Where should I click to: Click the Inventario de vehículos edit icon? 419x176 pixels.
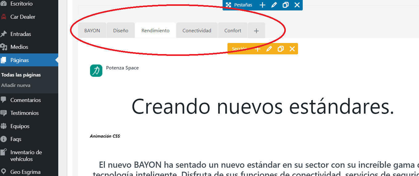[4, 152]
